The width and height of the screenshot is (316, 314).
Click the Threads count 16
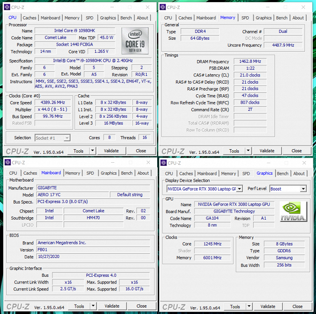pyautogui.click(x=145, y=138)
